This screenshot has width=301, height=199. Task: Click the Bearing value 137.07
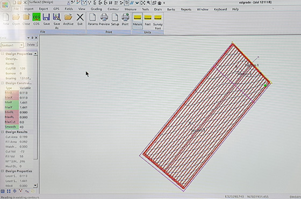click(x=26, y=79)
